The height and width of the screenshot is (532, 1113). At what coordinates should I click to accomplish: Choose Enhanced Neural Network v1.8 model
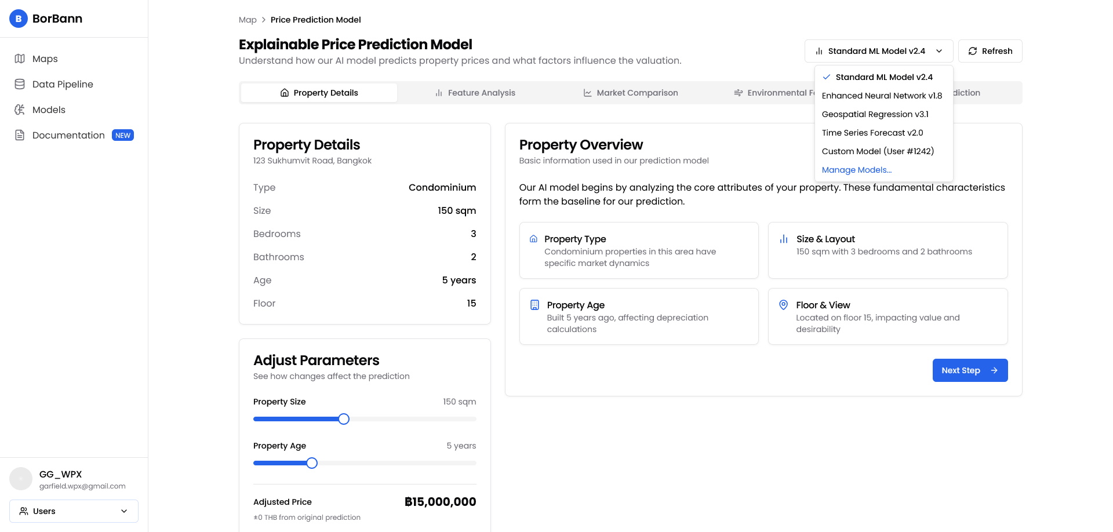882,96
